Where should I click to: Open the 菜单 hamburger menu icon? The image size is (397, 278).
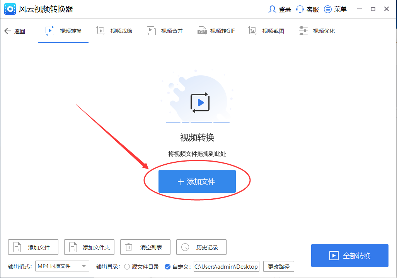[328, 9]
